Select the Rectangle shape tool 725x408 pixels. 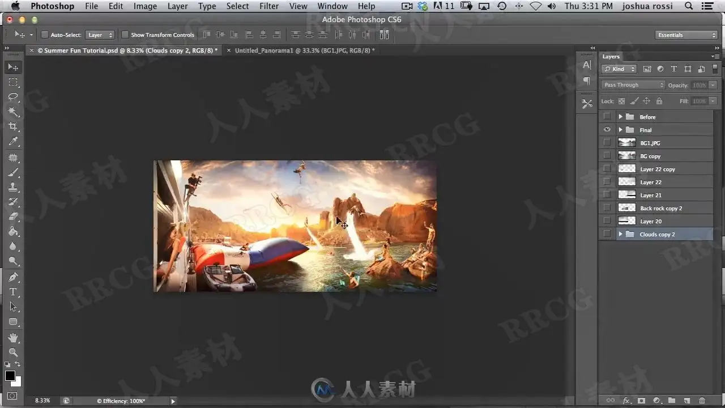pyautogui.click(x=13, y=322)
